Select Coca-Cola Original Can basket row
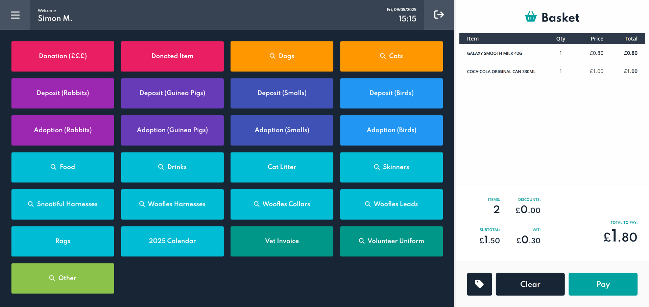Viewport: 649px width, 307px height. coord(552,72)
